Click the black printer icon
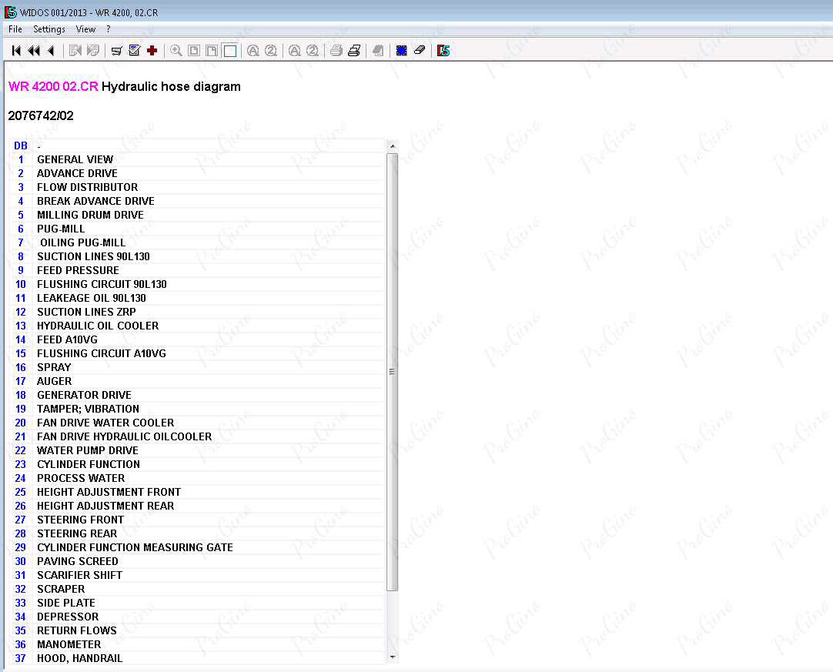This screenshot has height=672, width=833. pyautogui.click(x=354, y=51)
